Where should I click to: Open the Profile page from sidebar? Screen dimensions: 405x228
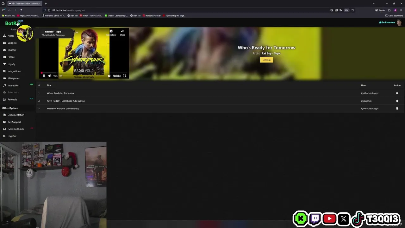pyautogui.click(x=11, y=57)
